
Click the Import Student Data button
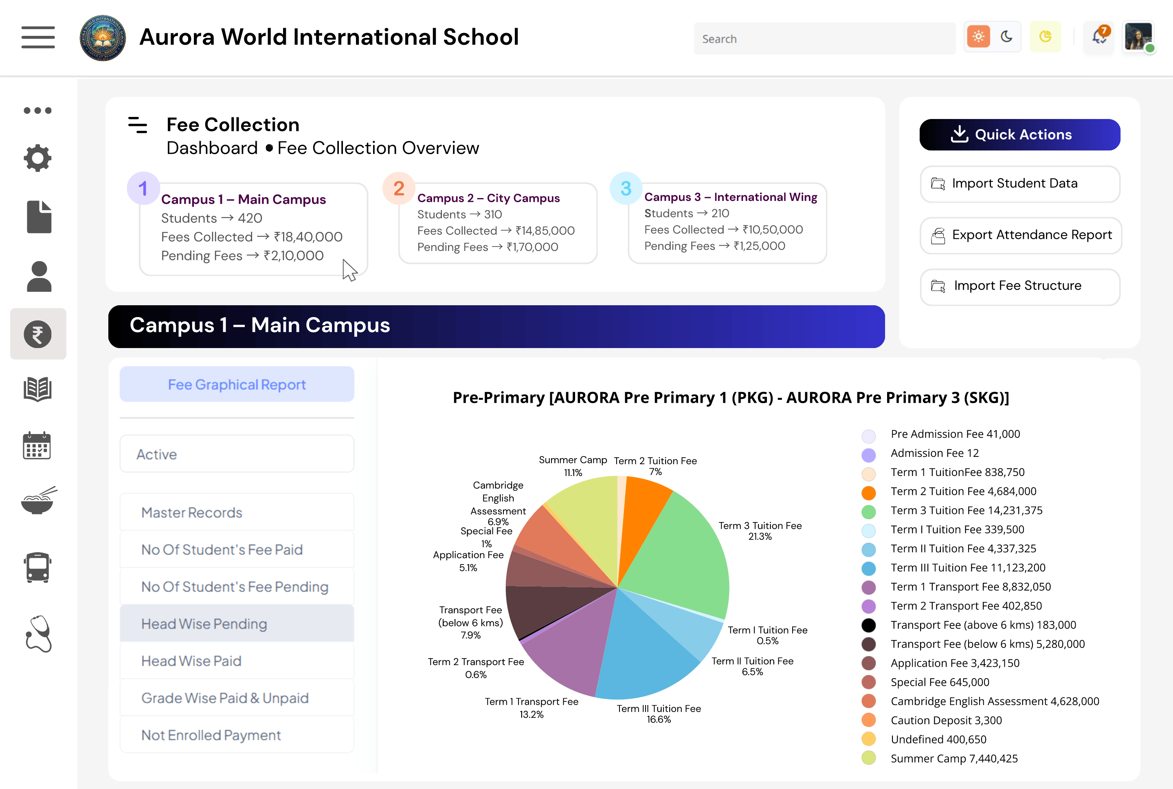[x=1019, y=184]
